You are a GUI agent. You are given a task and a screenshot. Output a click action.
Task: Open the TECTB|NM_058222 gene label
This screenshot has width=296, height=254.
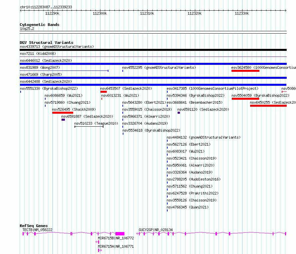point(37,230)
